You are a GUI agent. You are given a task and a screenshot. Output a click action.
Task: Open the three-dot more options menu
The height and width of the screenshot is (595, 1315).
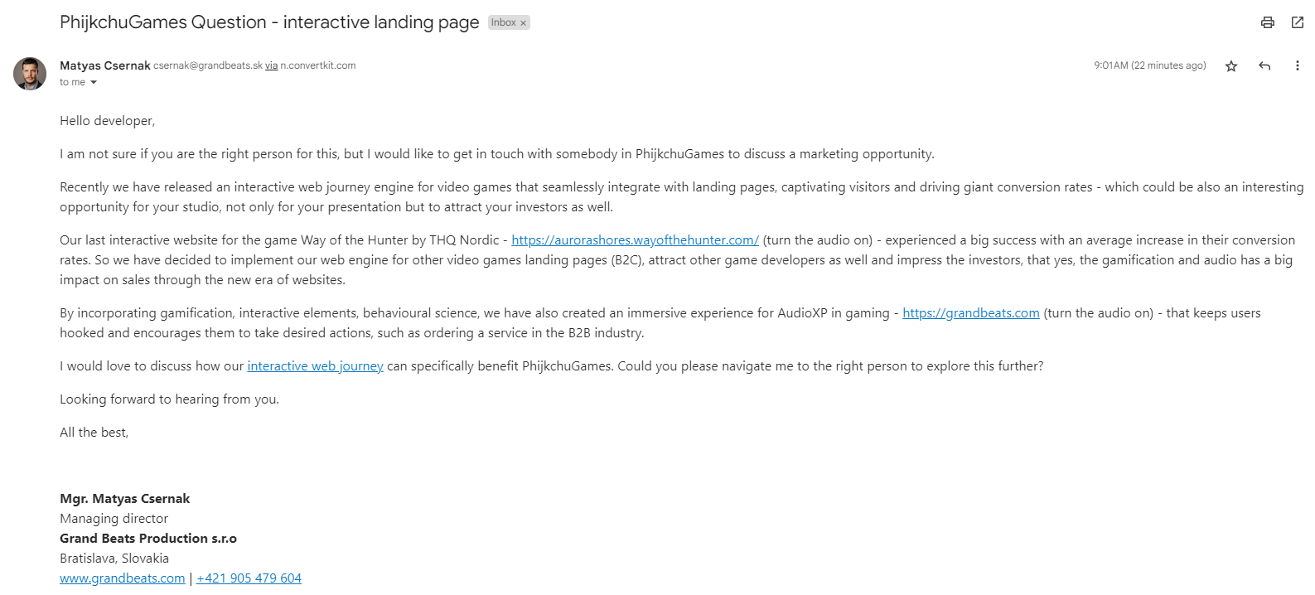1297,65
